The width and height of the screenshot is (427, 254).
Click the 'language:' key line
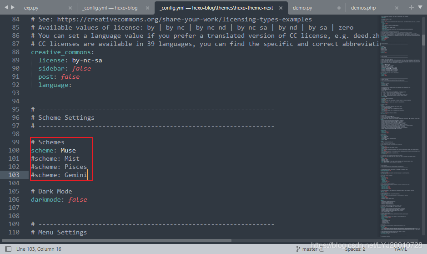point(55,85)
